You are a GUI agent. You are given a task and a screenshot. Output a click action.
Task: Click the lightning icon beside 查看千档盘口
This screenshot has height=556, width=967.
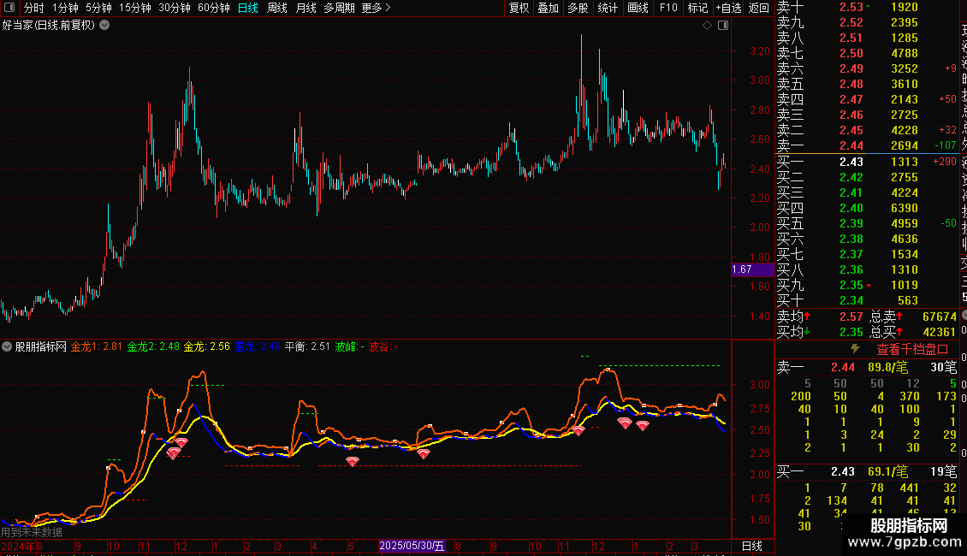pos(856,349)
